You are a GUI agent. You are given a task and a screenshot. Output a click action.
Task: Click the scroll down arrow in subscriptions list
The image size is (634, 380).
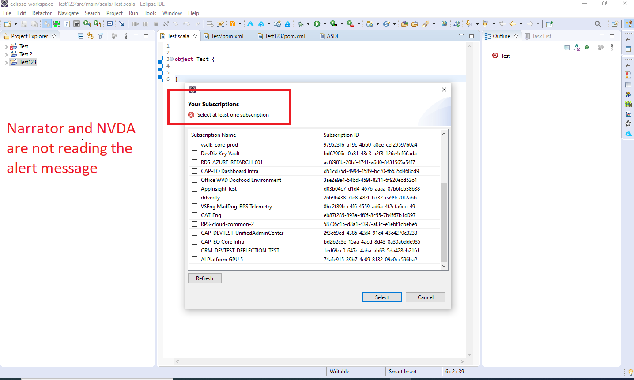coord(444,266)
